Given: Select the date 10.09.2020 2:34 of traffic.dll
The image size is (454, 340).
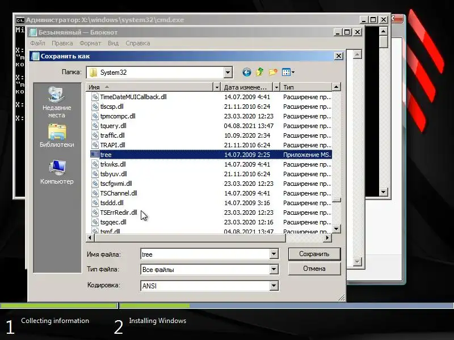Looking at the screenshot, I should 247,135.
